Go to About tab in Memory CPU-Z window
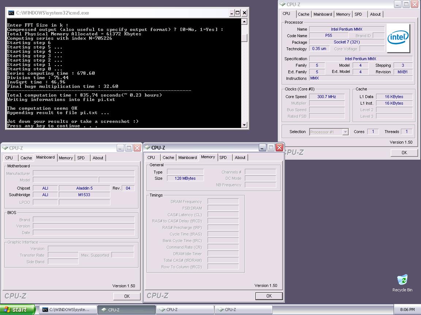The height and width of the screenshot is (315, 421). point(240,157)
